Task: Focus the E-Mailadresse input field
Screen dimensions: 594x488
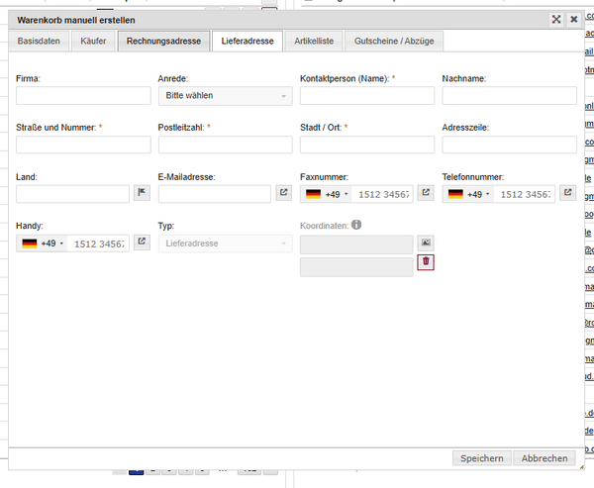Action: coord(215,194)
